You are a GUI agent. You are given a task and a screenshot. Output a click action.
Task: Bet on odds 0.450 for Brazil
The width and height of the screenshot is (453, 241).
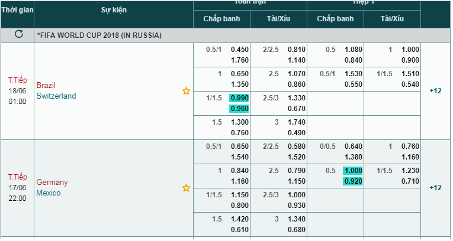[240, 50]
